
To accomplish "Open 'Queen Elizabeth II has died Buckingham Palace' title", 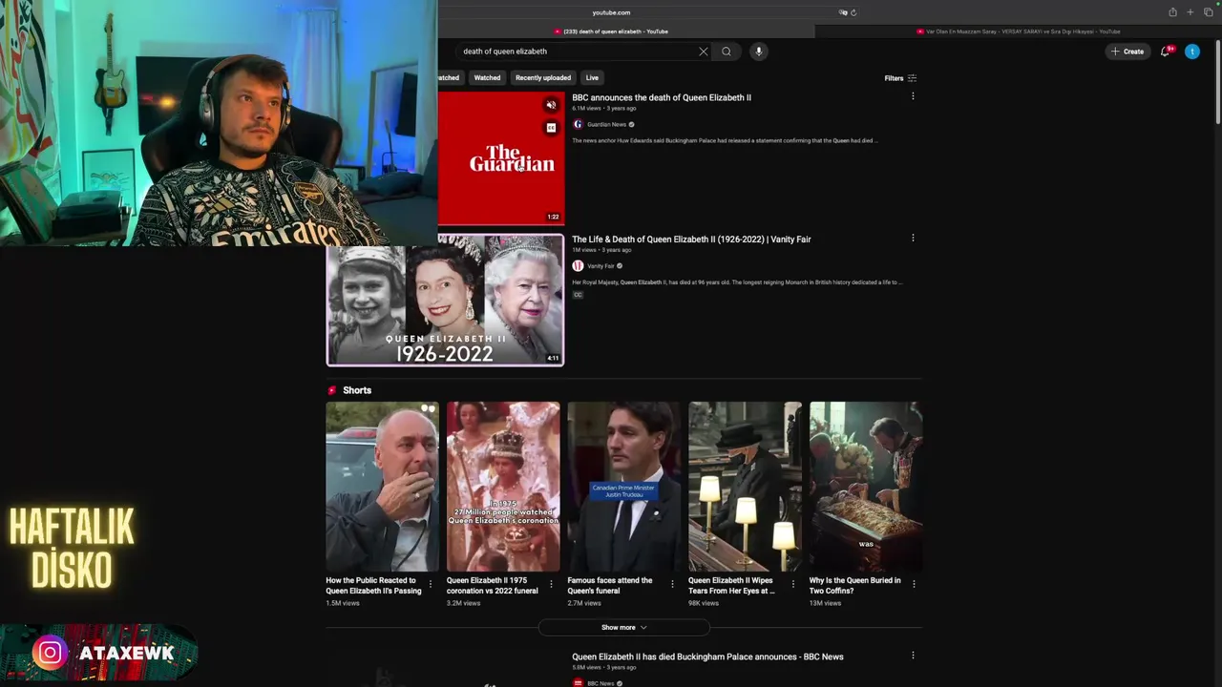I will [707, 656].
